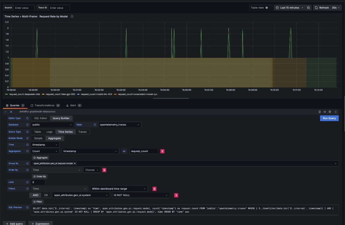Viewport: 345px width, 225px height.
Task: Click the panel title info icon
Action: point(72,16)
